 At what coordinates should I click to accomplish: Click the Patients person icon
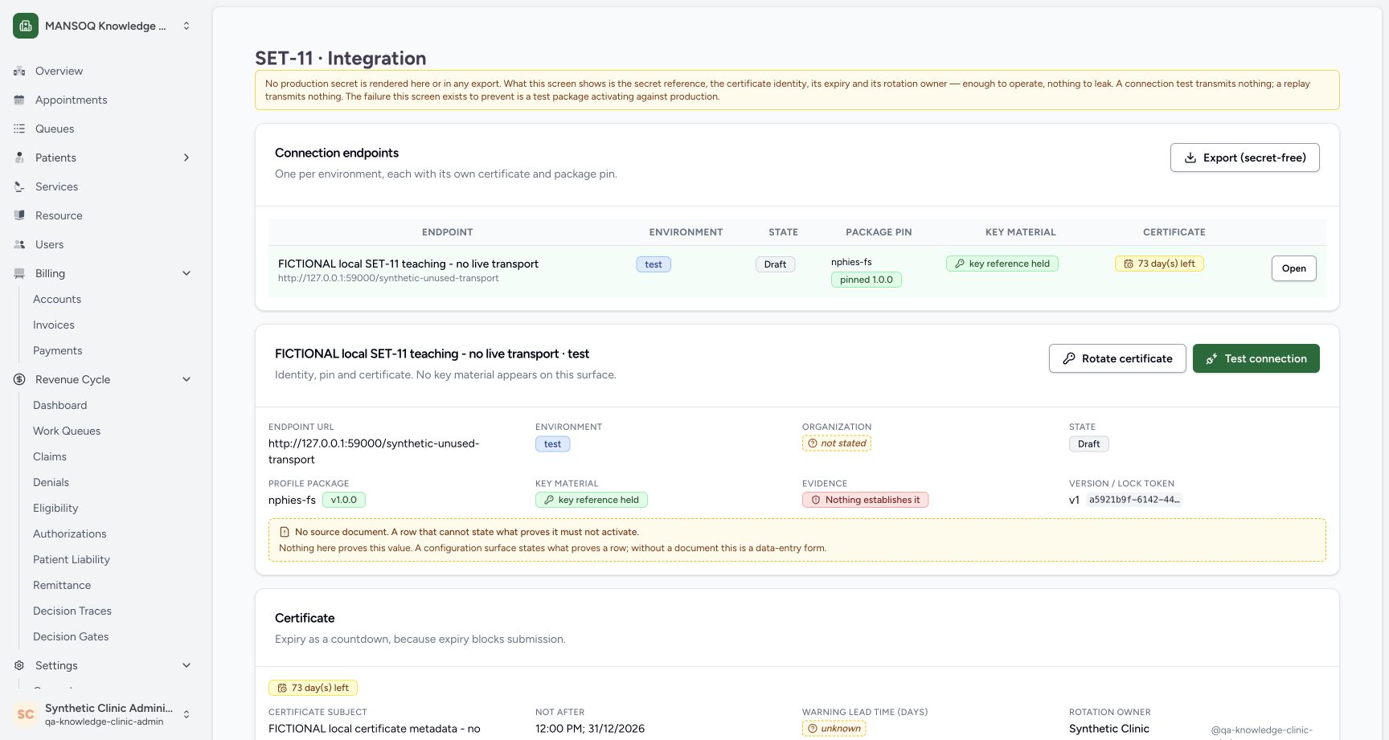tap(19, 157)
